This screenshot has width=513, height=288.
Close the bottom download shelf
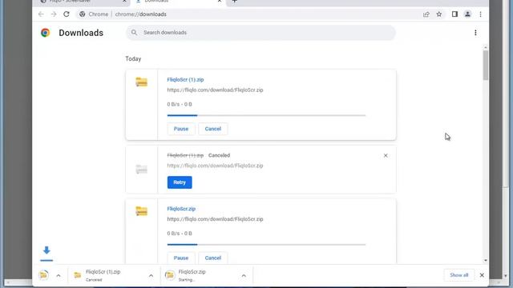click(x=482, y=275)
